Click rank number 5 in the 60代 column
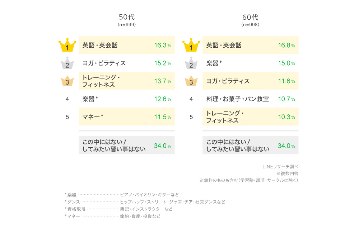 tap(191, 117)
